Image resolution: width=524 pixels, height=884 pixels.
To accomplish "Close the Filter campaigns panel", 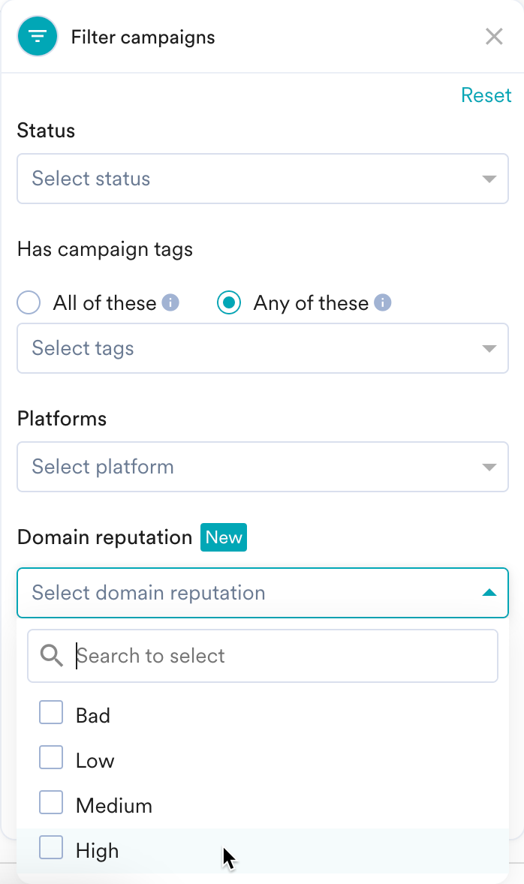I will point(494,37).
